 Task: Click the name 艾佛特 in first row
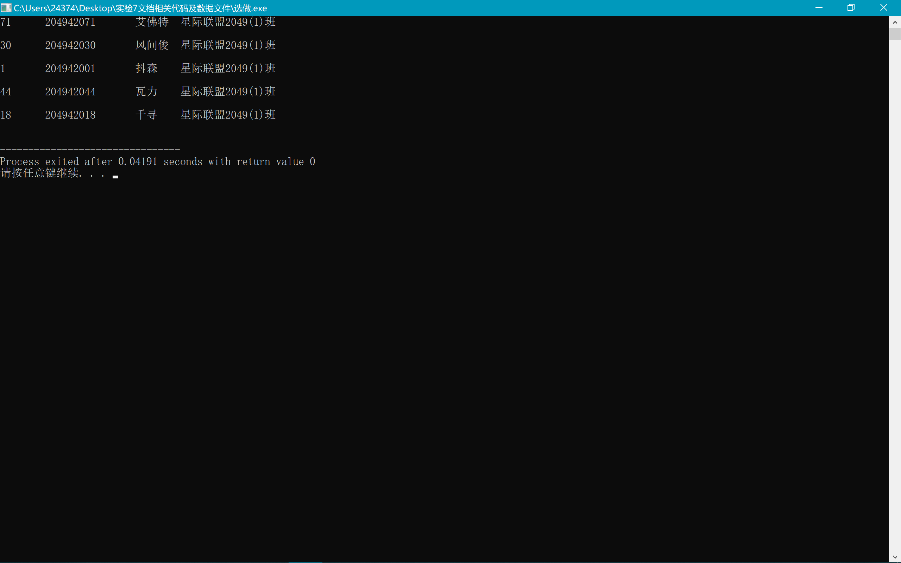coord(152,22)
